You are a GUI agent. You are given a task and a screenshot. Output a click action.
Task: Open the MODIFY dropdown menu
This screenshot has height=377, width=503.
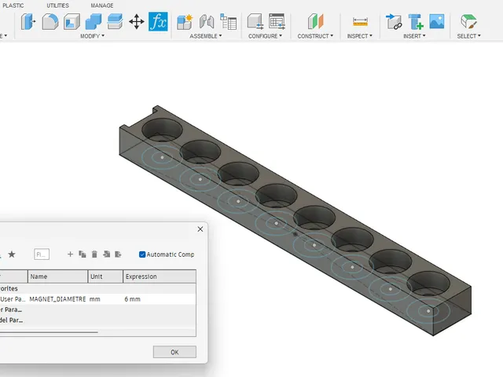pos(92,36)
